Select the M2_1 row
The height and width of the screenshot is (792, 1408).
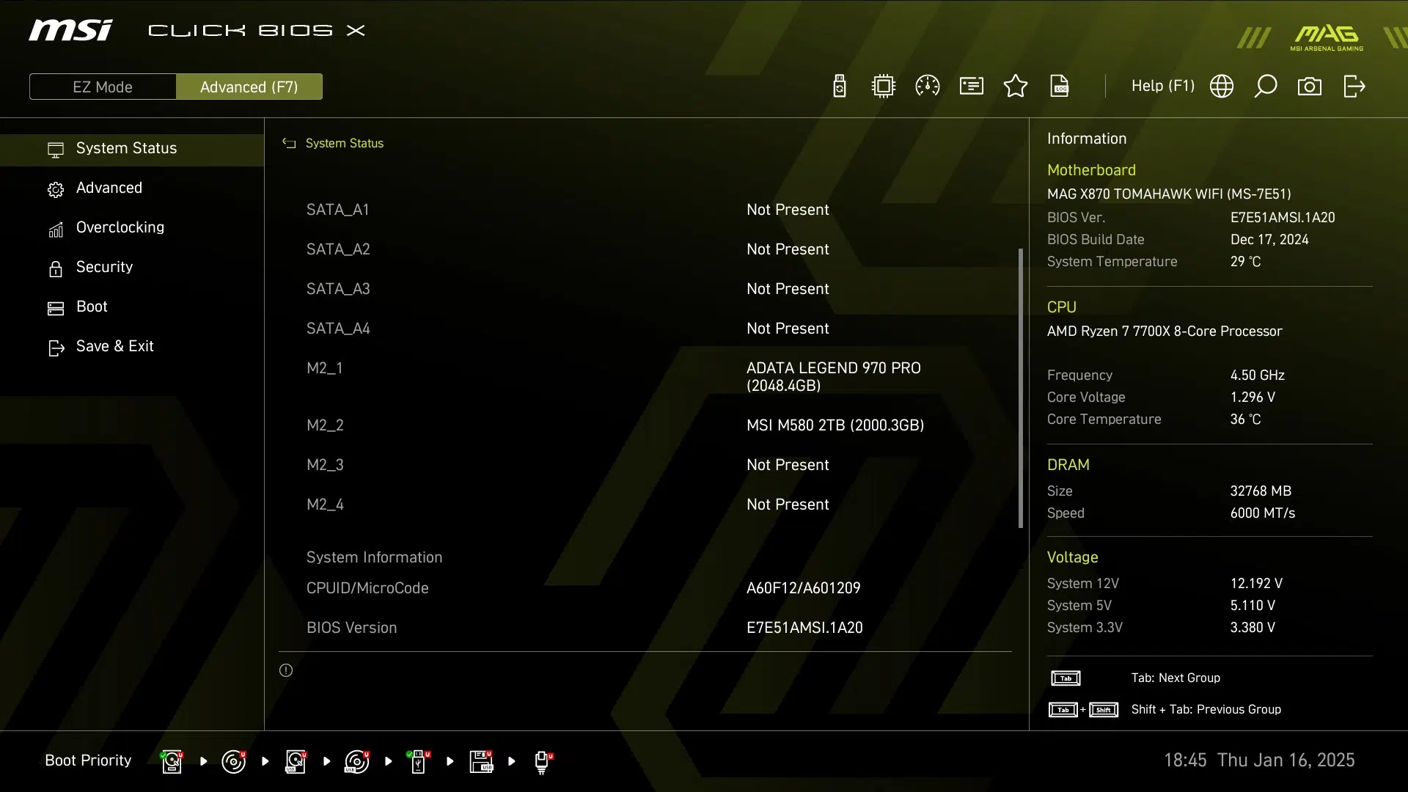(x=645, y=377)
